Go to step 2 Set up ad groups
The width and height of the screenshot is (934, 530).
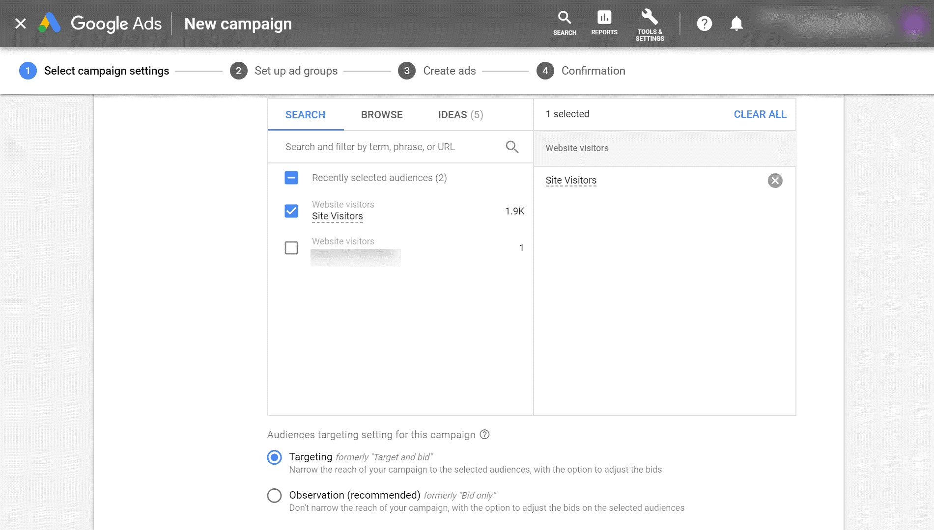[x=284, y=71]
